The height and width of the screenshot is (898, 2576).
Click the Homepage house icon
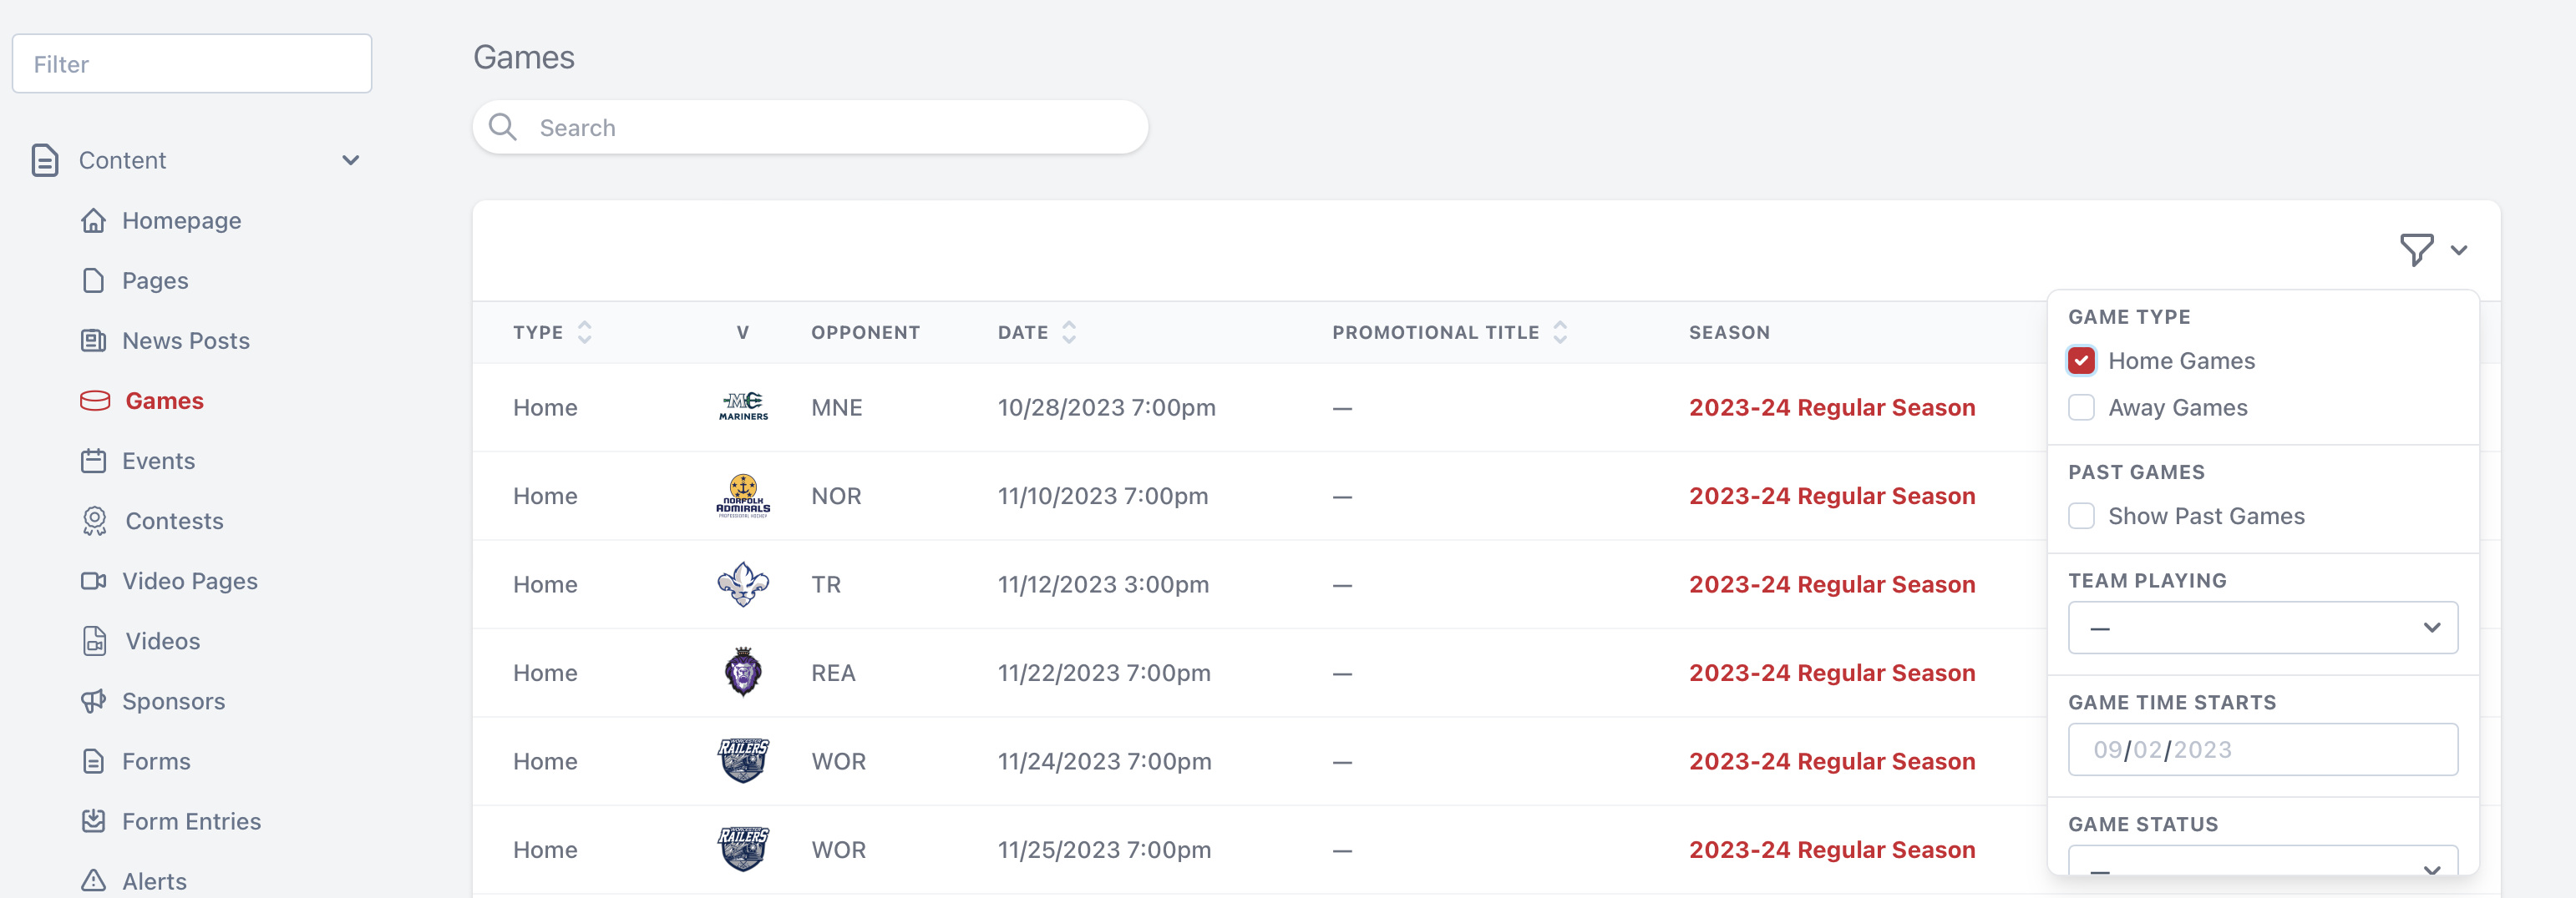coord(93,221)
